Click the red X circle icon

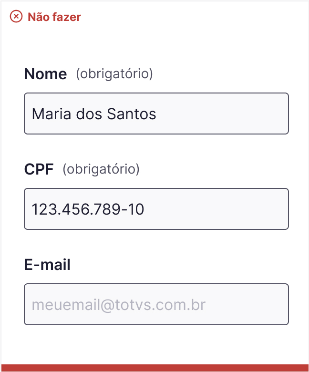pos(16,17)
